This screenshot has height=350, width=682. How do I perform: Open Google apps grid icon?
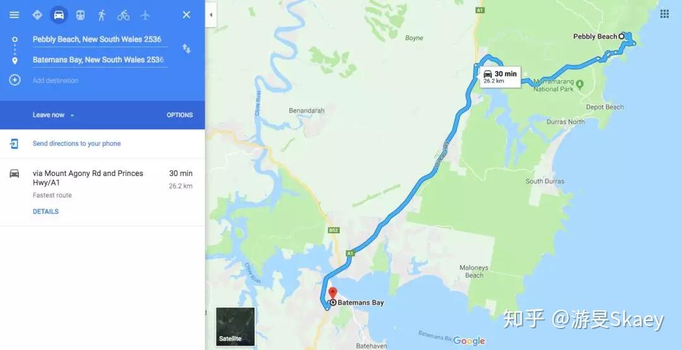664,14
